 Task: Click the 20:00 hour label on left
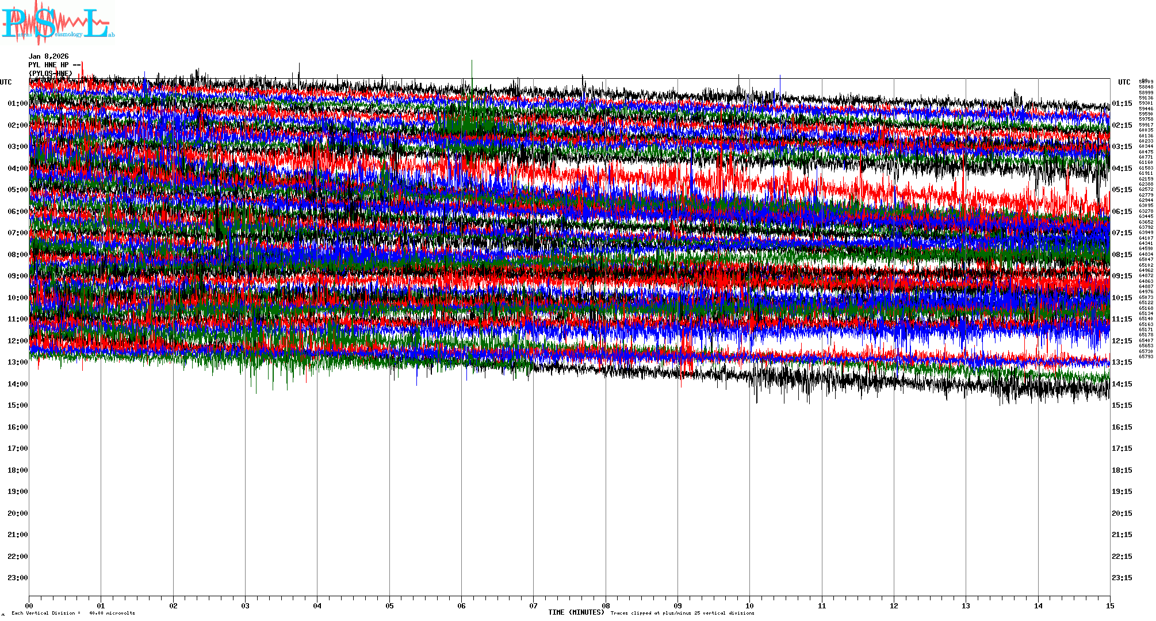coord(17,513)
